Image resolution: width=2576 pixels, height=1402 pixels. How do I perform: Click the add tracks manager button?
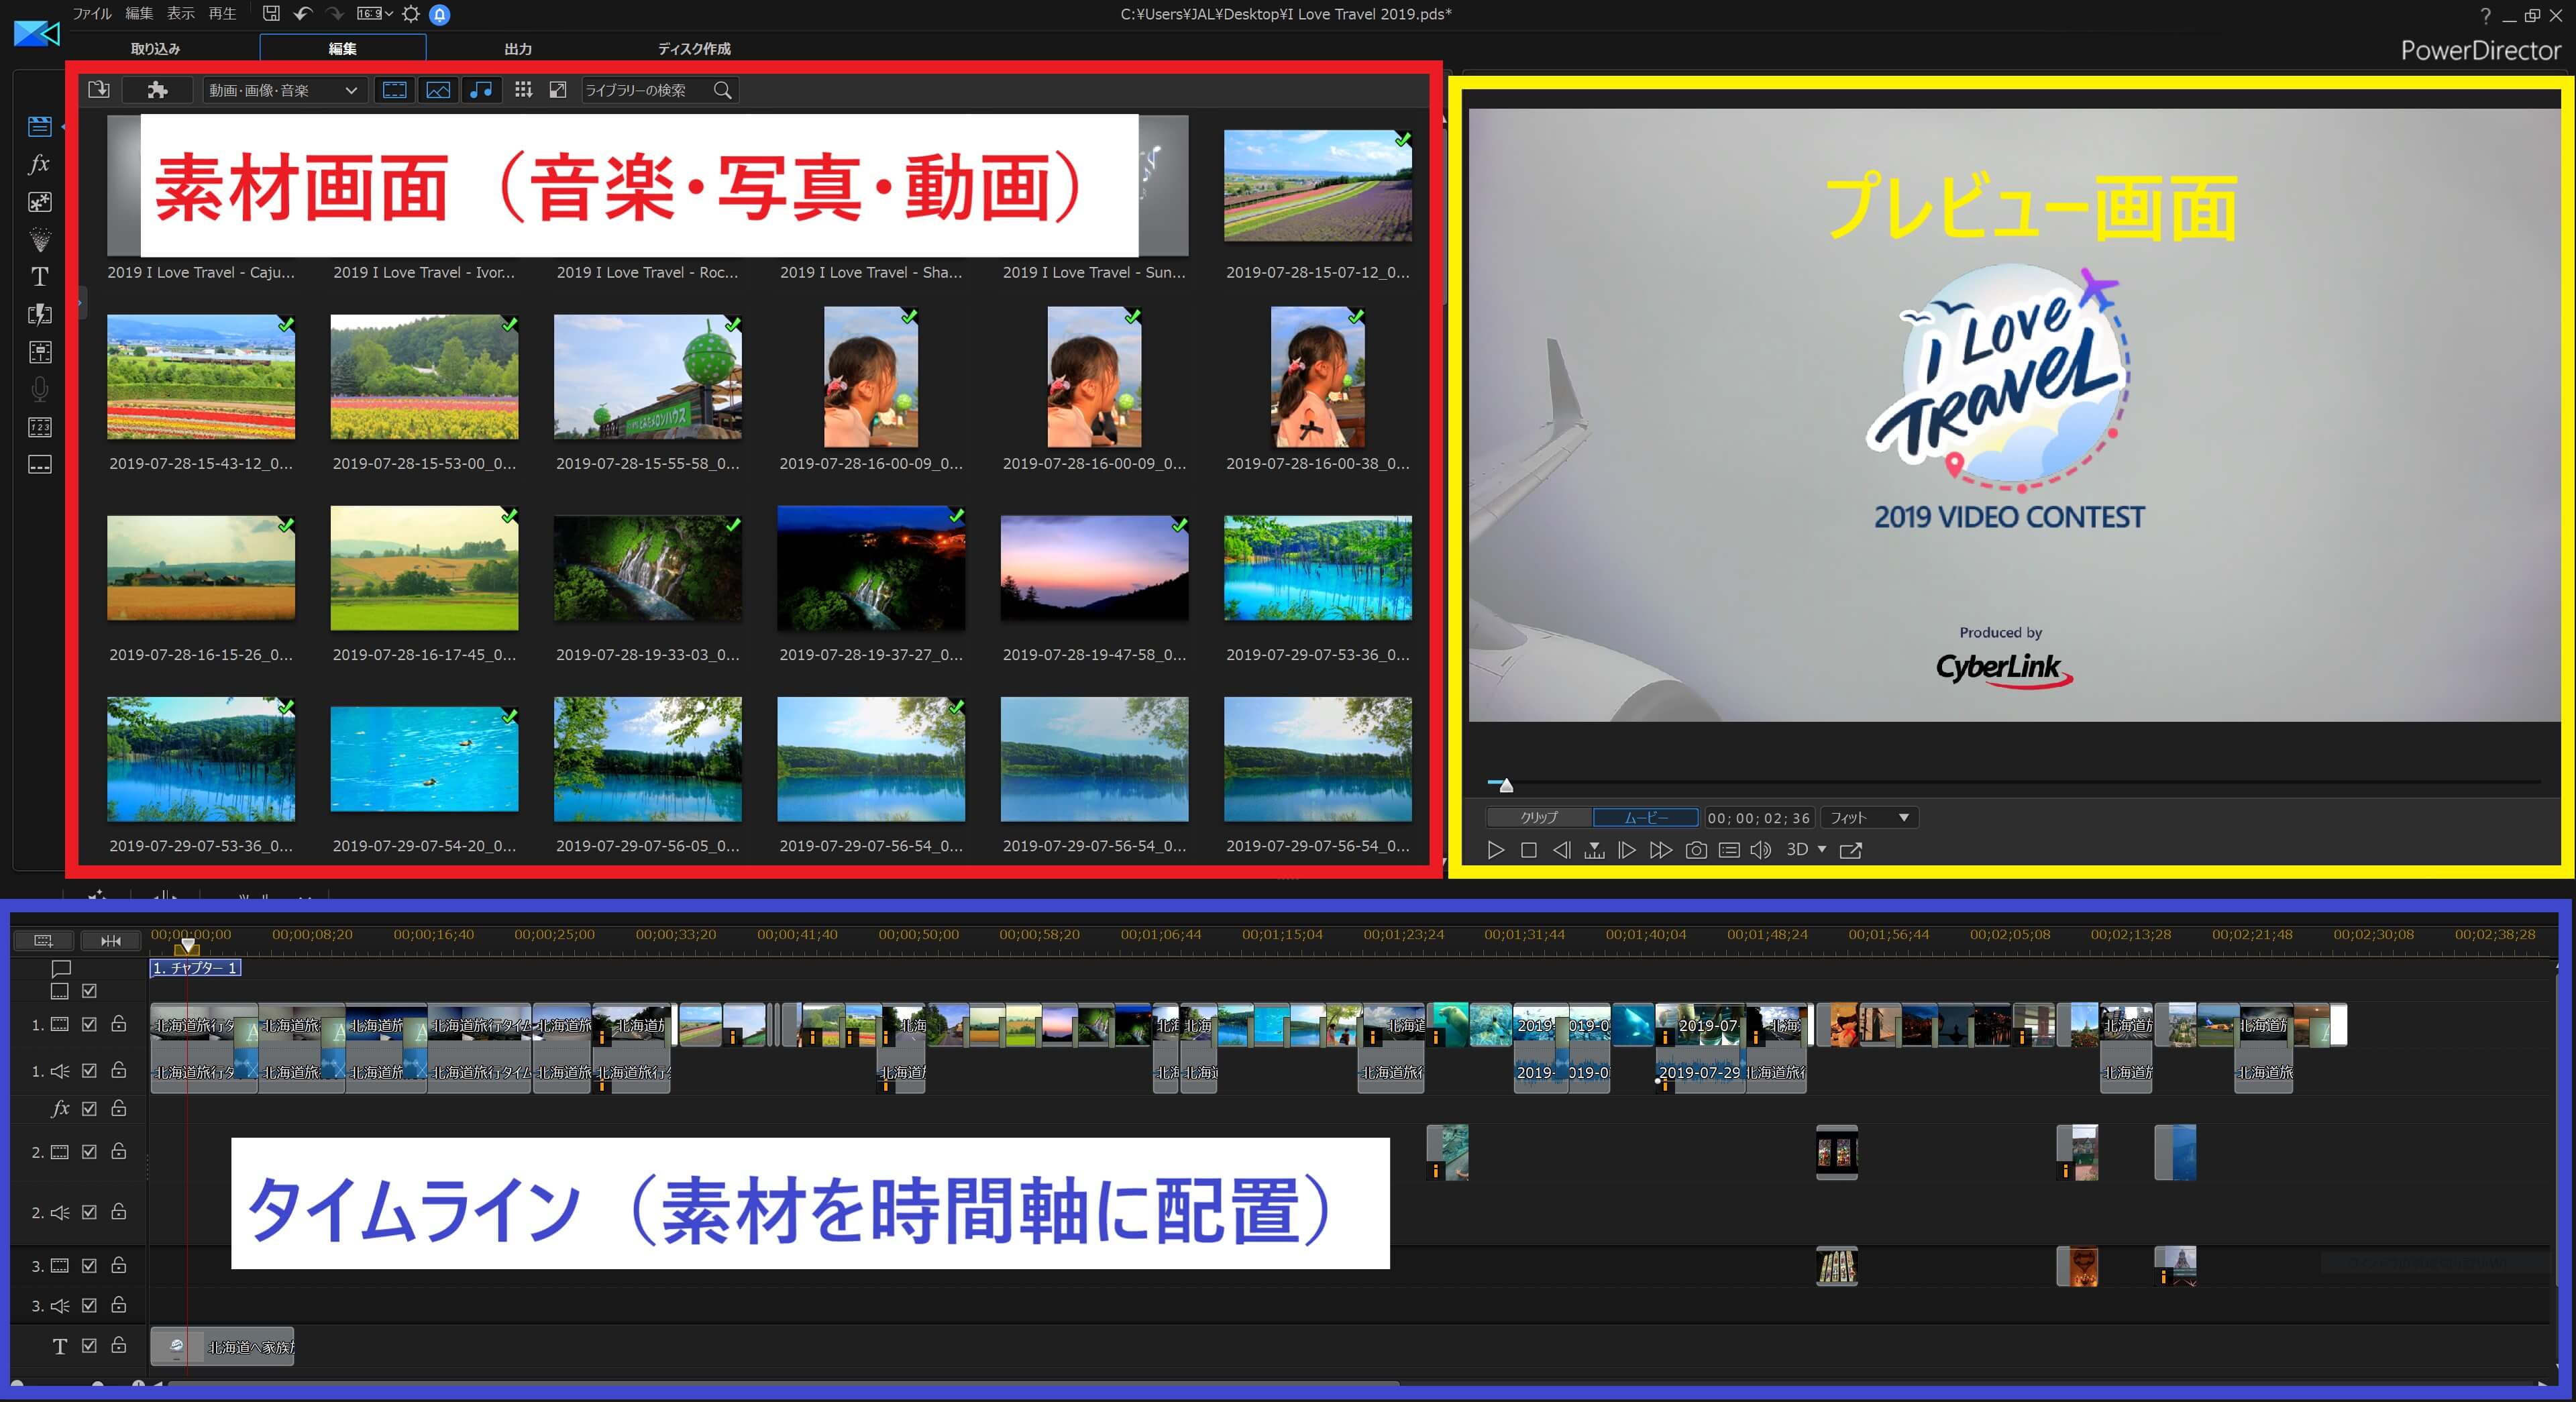click(43, 941)
